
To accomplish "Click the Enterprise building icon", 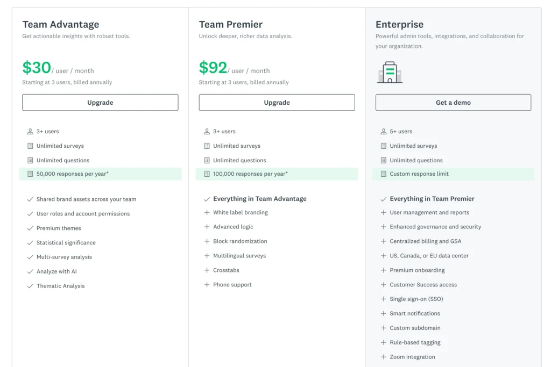I will [390, 73].
